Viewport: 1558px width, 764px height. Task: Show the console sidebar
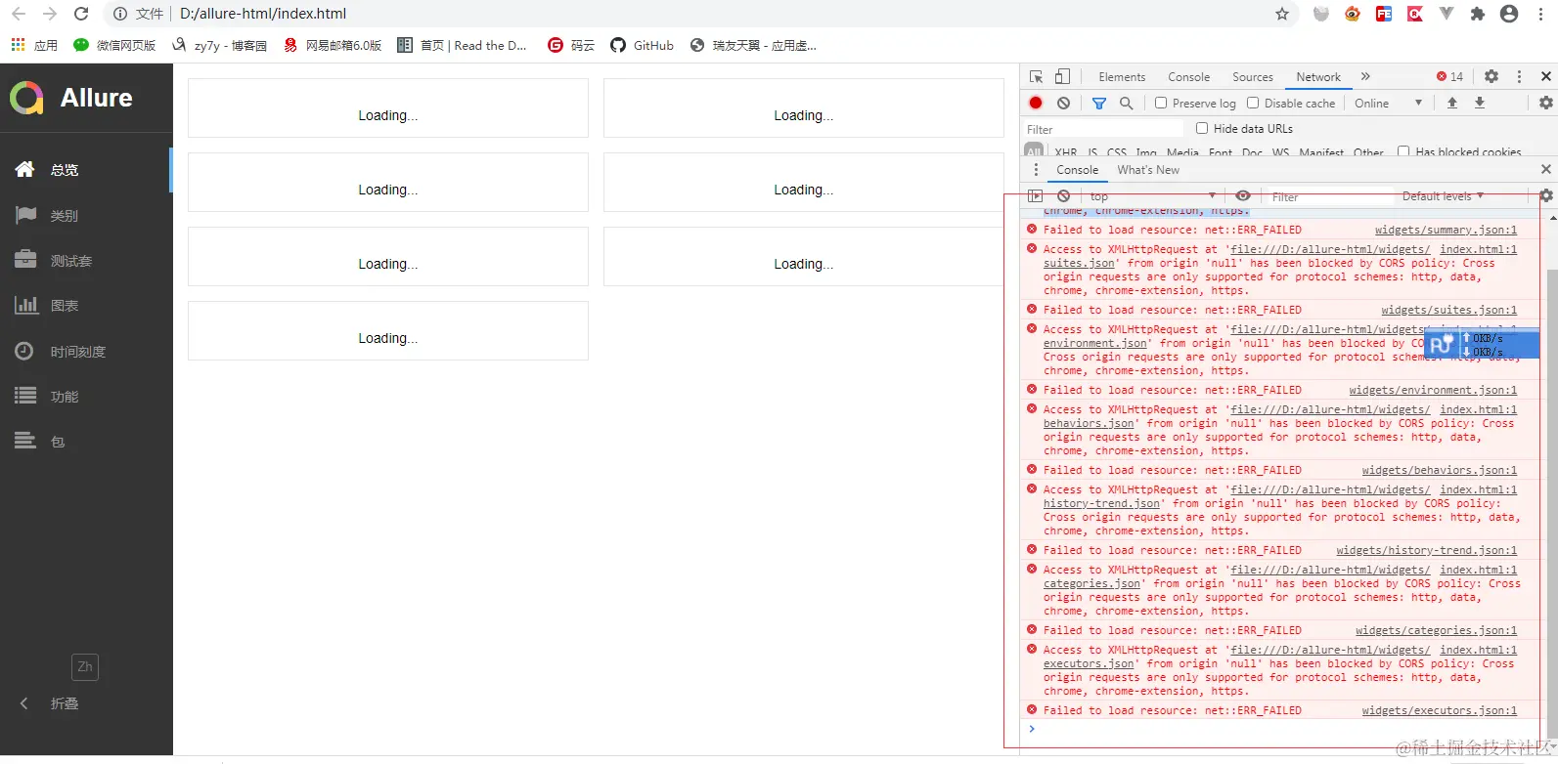(1036, 196)
